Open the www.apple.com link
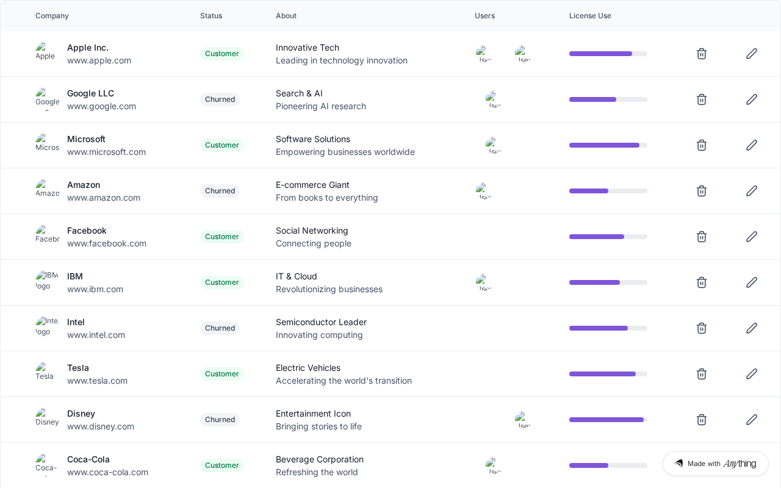The width and height of the screenshot is (781, 488). 99,60
